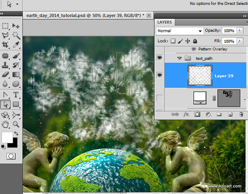Activate the Zoom tool

pos(16,124)
